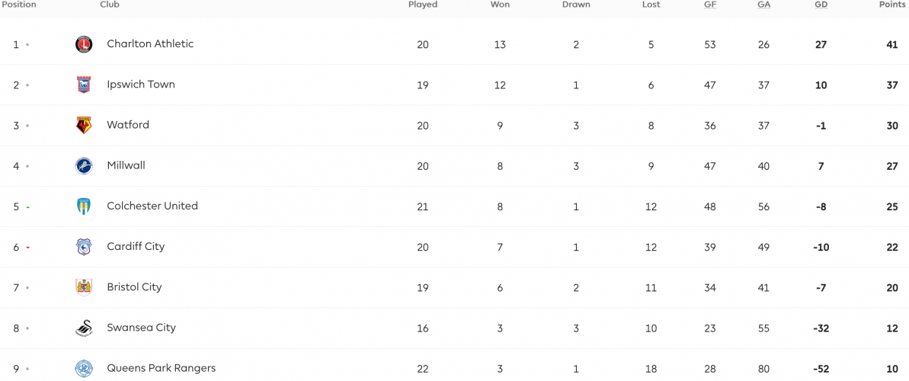Click the Cardiff City bluebird badge
909x381 pixels.
[84, 247]
